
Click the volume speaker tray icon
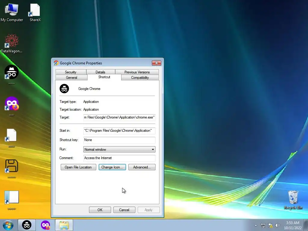pos(277,225)
